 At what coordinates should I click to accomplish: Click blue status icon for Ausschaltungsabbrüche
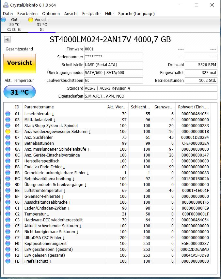click(x=8, y=202)
